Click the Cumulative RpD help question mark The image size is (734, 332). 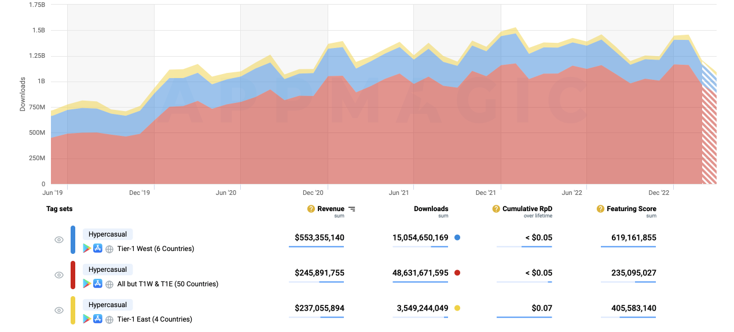(496, 209)
